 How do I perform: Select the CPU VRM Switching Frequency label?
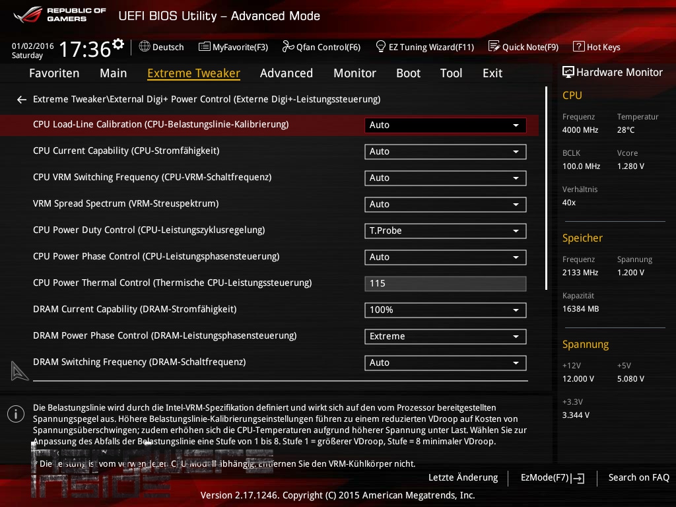152,177
